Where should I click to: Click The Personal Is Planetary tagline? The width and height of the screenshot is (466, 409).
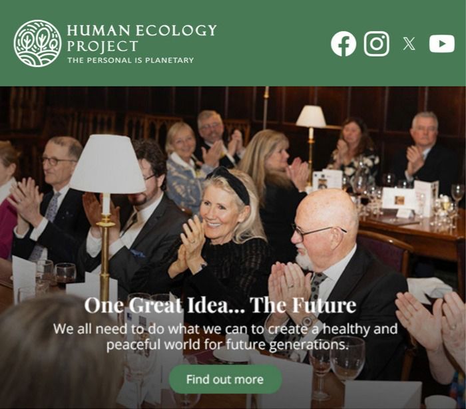(x=130, y=61)
